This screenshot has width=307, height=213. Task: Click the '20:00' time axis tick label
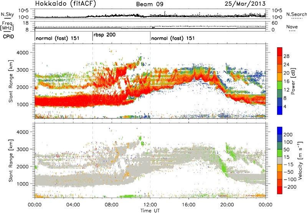227,205
